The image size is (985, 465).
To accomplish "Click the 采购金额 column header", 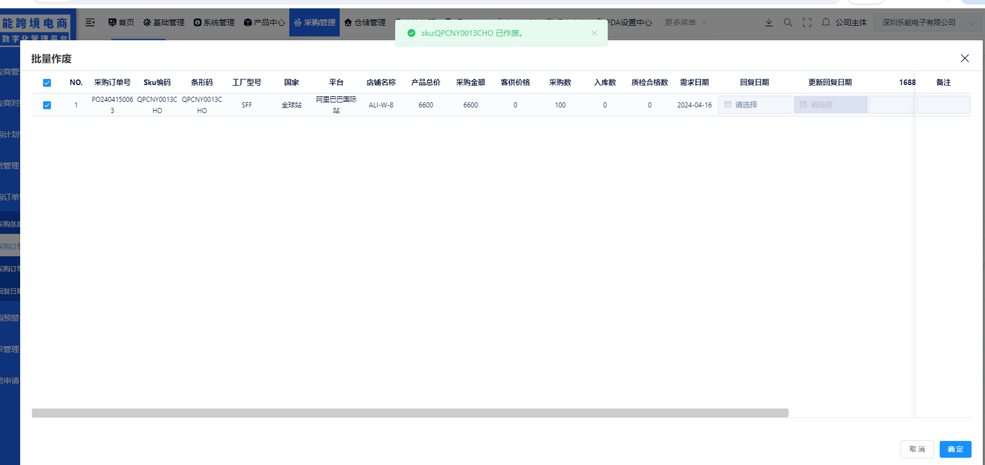I will (471, 82).
